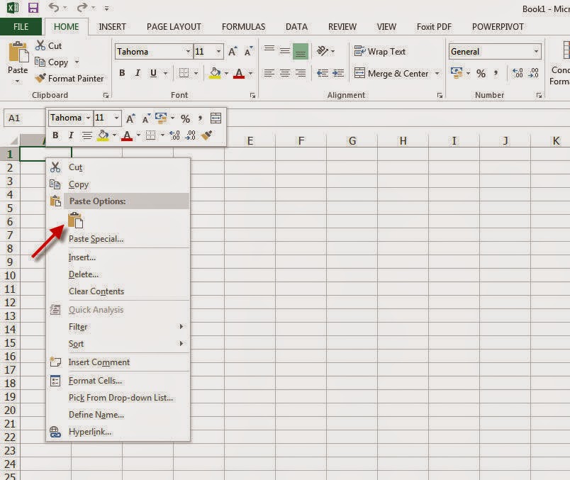This screenshot has width=570, height=480.
Task: Click mini toolbar Format Painter brush
Action: point(206,135)
